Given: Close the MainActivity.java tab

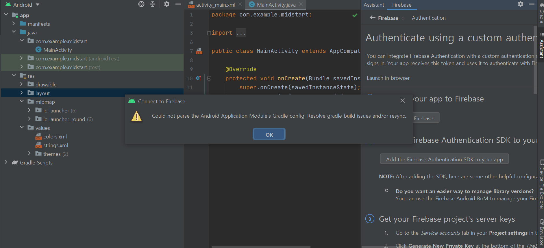Looking at the screenshot, I should [x=301, y=4].
